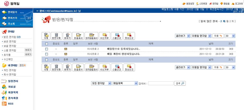Click the 검색어 search text field
Viewport: 244px width, 110px height.
(x=161, y=83)
